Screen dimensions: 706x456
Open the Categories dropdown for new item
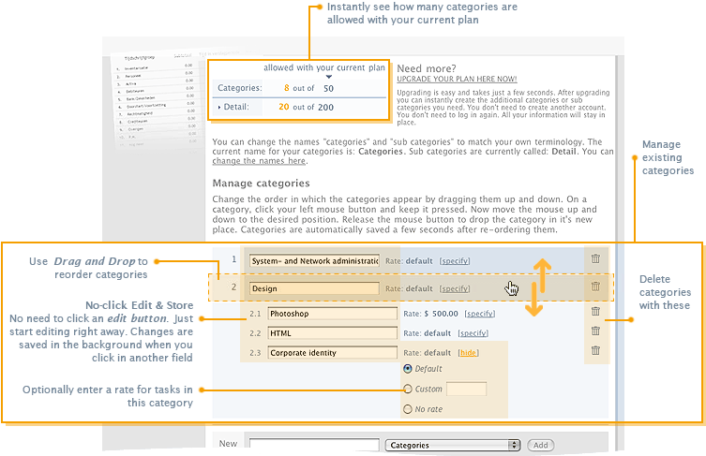[452, 445]
